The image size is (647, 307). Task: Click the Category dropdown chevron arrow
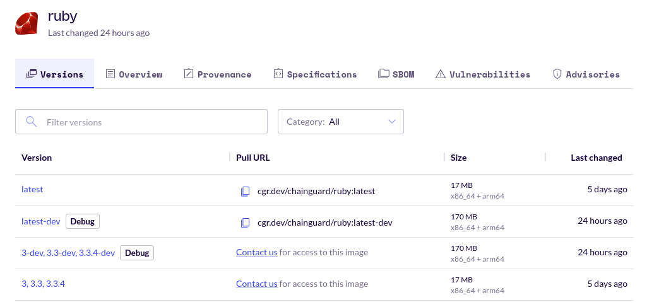(392, 122)
